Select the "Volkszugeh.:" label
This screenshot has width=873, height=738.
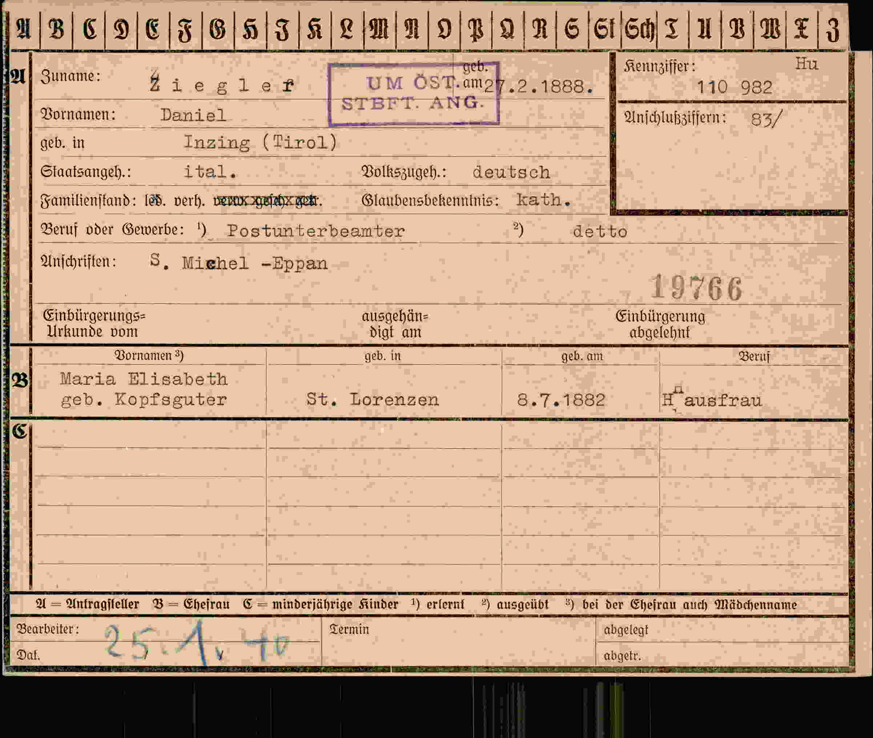(x=404, y=172)
